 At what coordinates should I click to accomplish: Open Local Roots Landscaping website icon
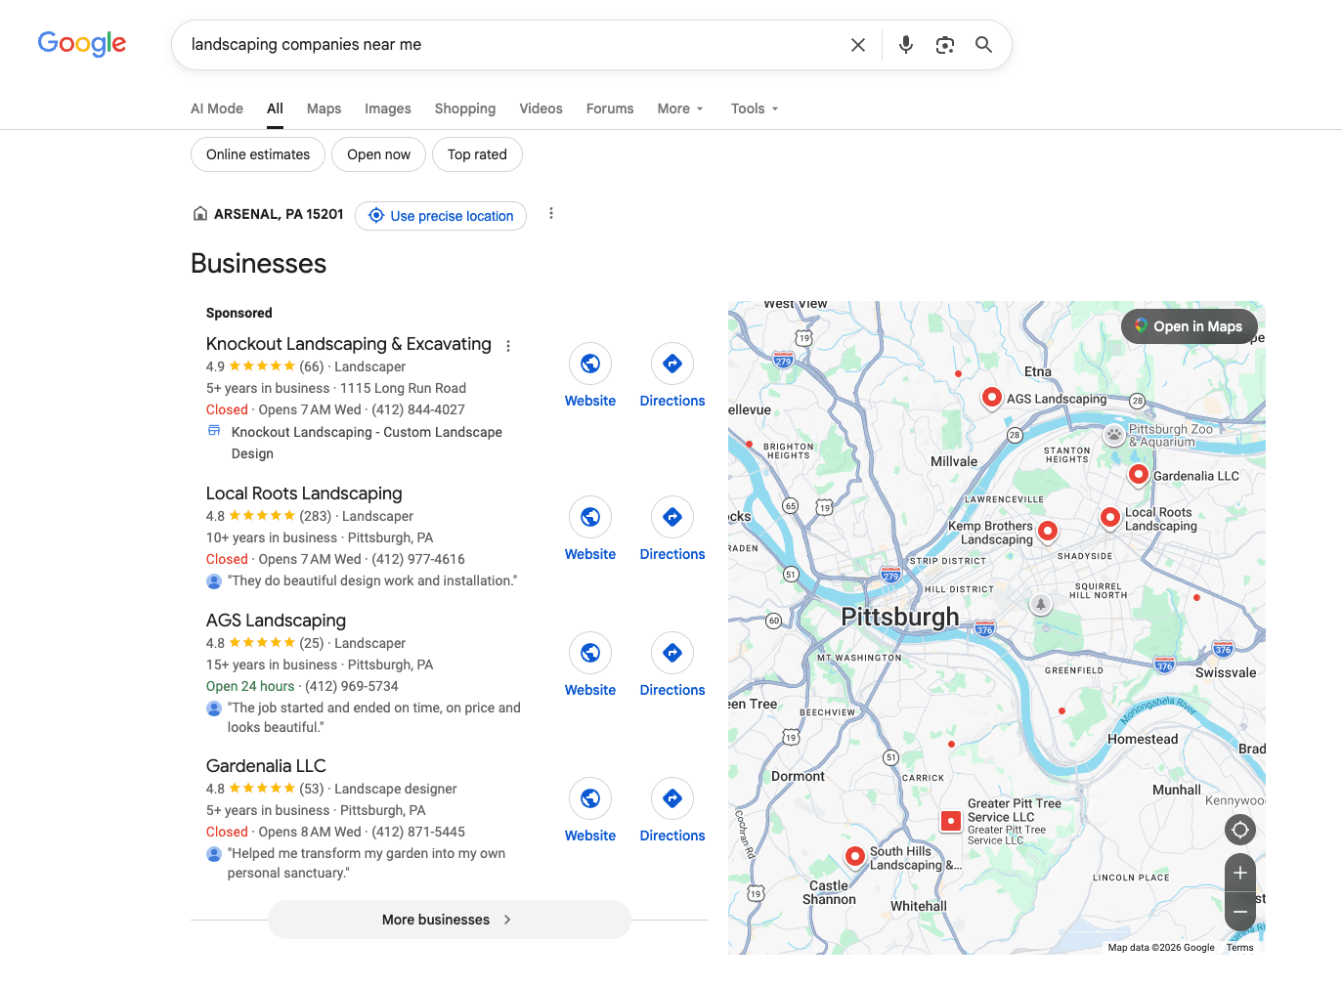[590, 517]
